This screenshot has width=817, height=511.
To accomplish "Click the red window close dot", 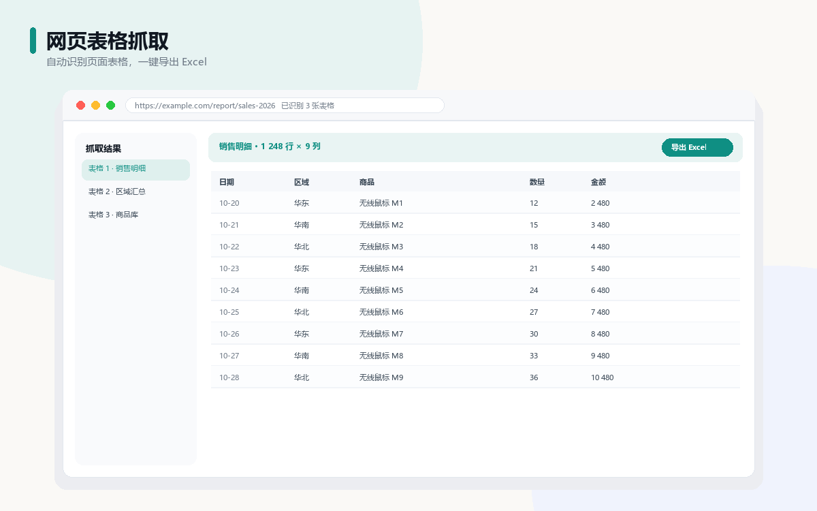I will pyautogui.click(x=81, y=105).
